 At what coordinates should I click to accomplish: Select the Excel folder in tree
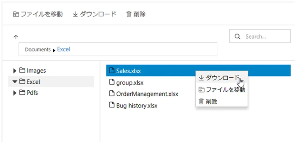pos(33,82)
